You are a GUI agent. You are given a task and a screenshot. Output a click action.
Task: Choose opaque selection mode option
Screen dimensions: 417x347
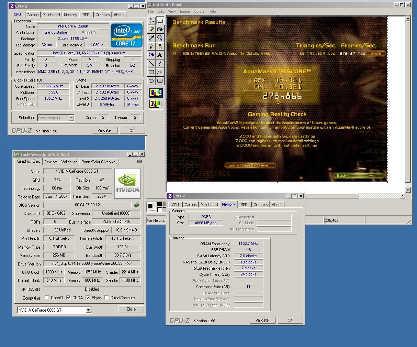click(x=156, y=93)
